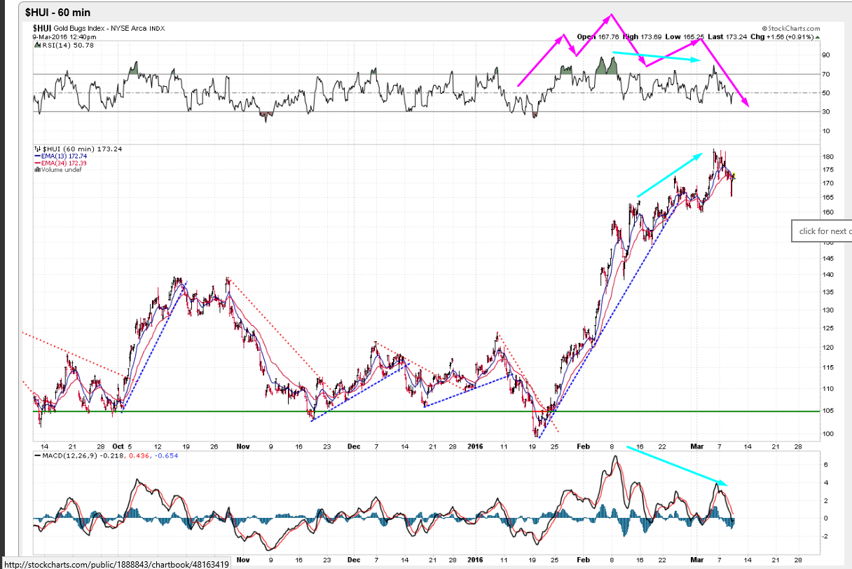Click the "High 173.69" quote value
This screenshot has height=569, width=852.
pos(641,36)
